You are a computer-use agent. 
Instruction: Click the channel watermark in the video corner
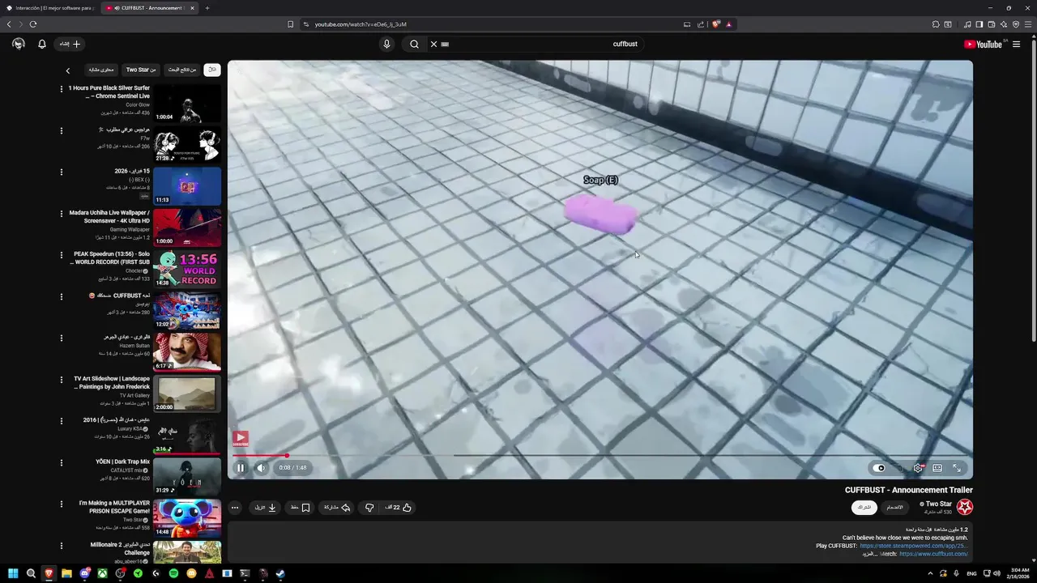241,439
